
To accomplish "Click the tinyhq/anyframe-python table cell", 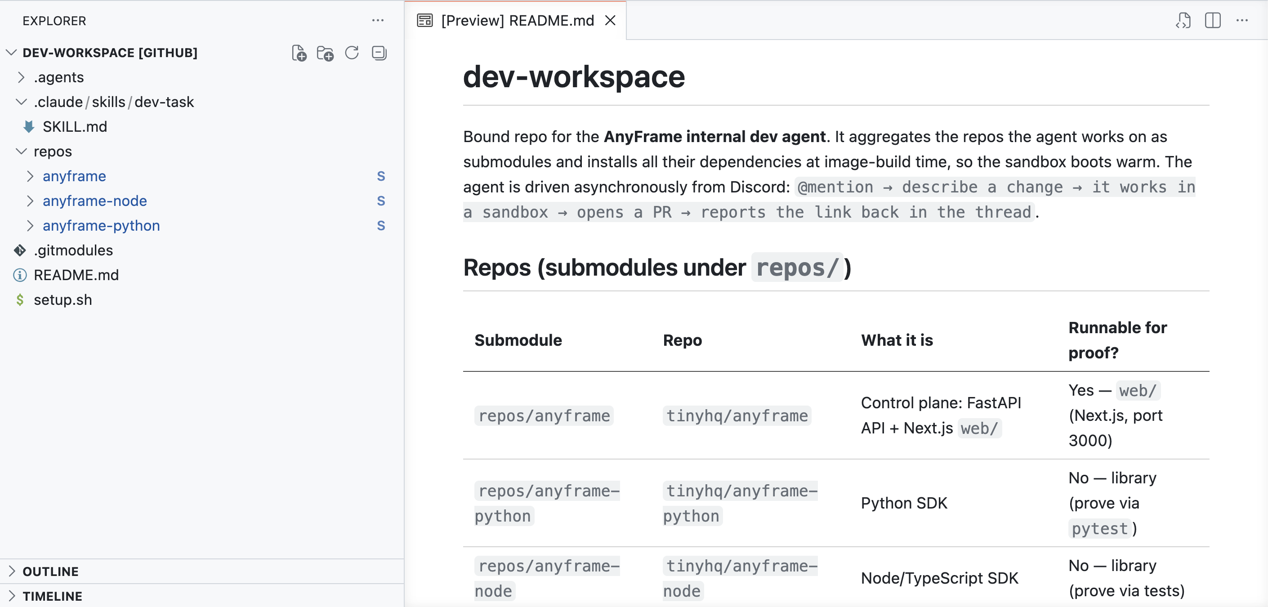I will pyautogui.click(x=740, y=503).
